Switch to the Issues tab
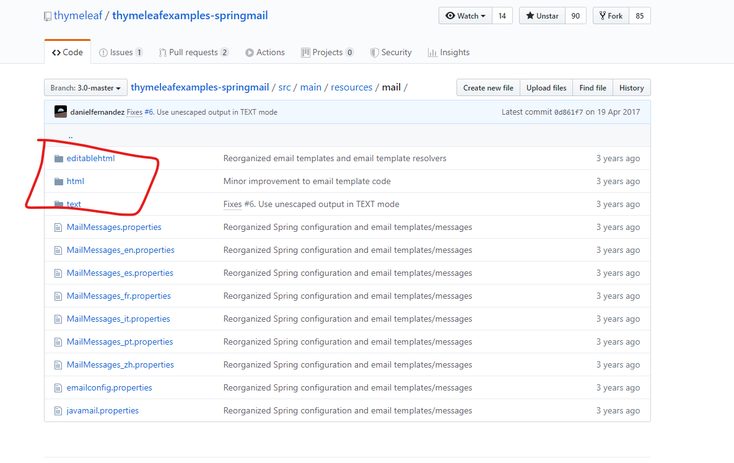This screenshot has width=734, height=463. (121, 53)
